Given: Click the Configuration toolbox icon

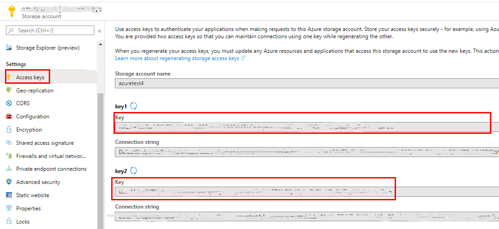Looking at the screenshot, I should point(9,117).
